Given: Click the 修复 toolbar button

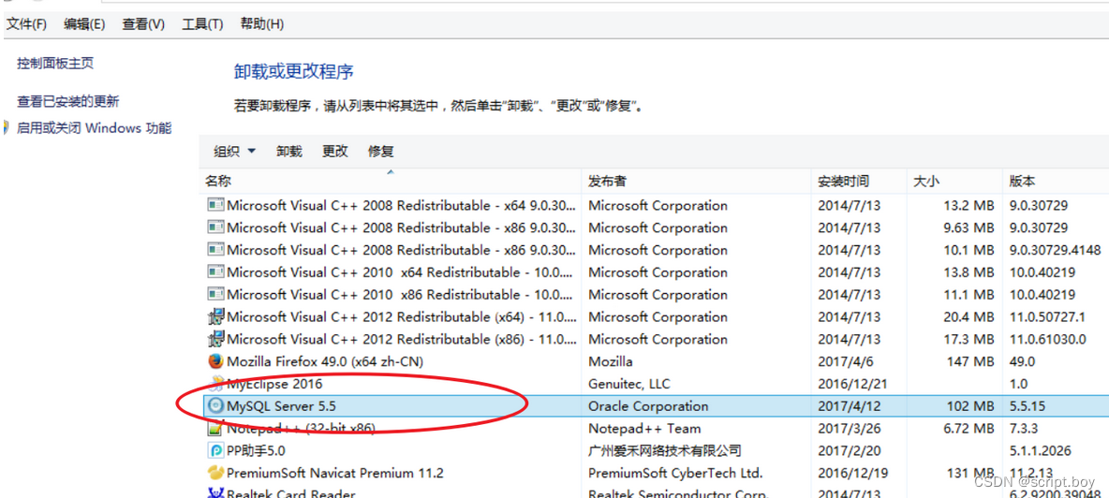Looking at the screenshot, I should (380, 152).
